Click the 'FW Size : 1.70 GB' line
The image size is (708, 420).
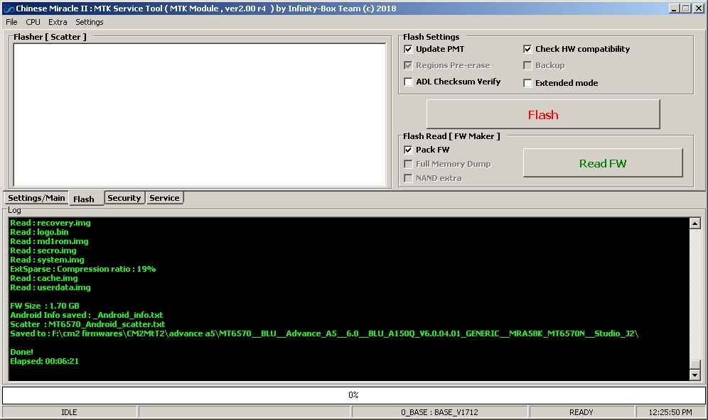pos(45,306)
